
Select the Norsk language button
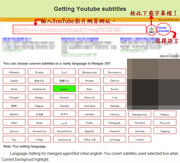(x=39, y=122)
